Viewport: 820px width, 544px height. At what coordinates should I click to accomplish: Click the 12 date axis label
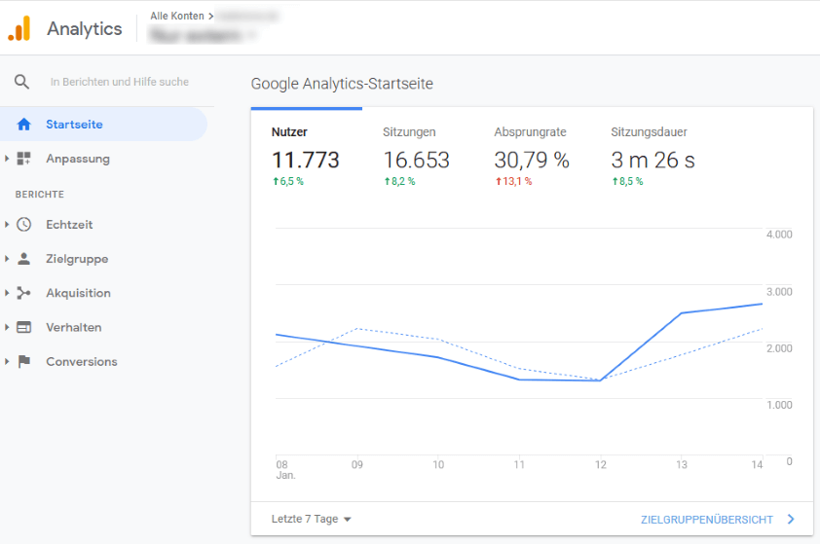pos(600,464)
